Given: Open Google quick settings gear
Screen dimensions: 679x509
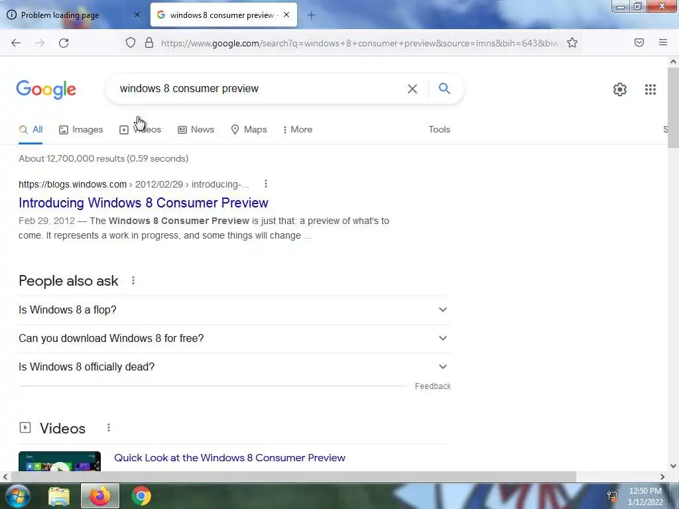Looking at the screenshot, I should point(620,89).
